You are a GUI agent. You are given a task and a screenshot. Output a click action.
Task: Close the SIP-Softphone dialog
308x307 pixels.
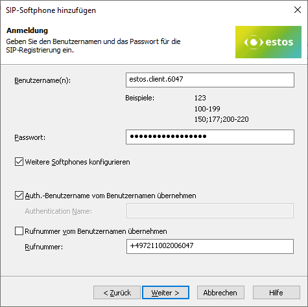click(x=298, y=10)
